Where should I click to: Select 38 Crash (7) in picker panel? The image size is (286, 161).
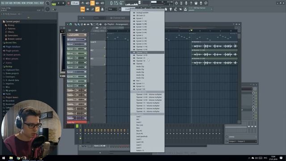point(76,39)
